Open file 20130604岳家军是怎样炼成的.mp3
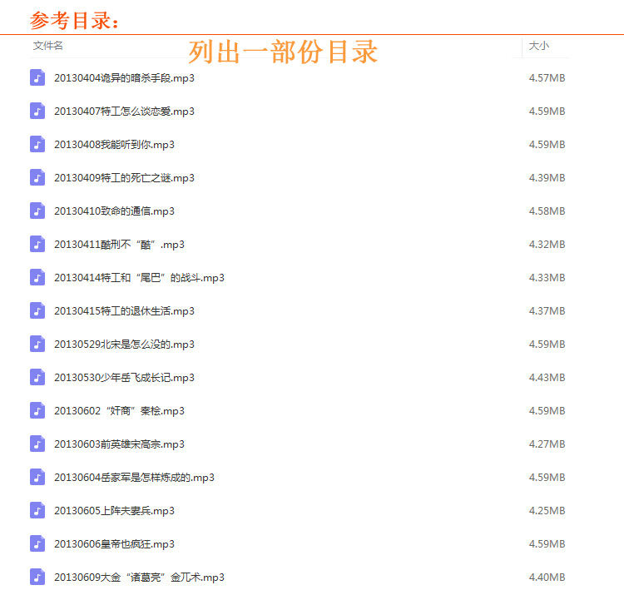This screenshot has width=624, height=590. pos(134,478)
